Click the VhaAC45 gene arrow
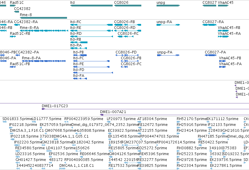The height and width of the screenshot is (170, 249). (223, 6)
